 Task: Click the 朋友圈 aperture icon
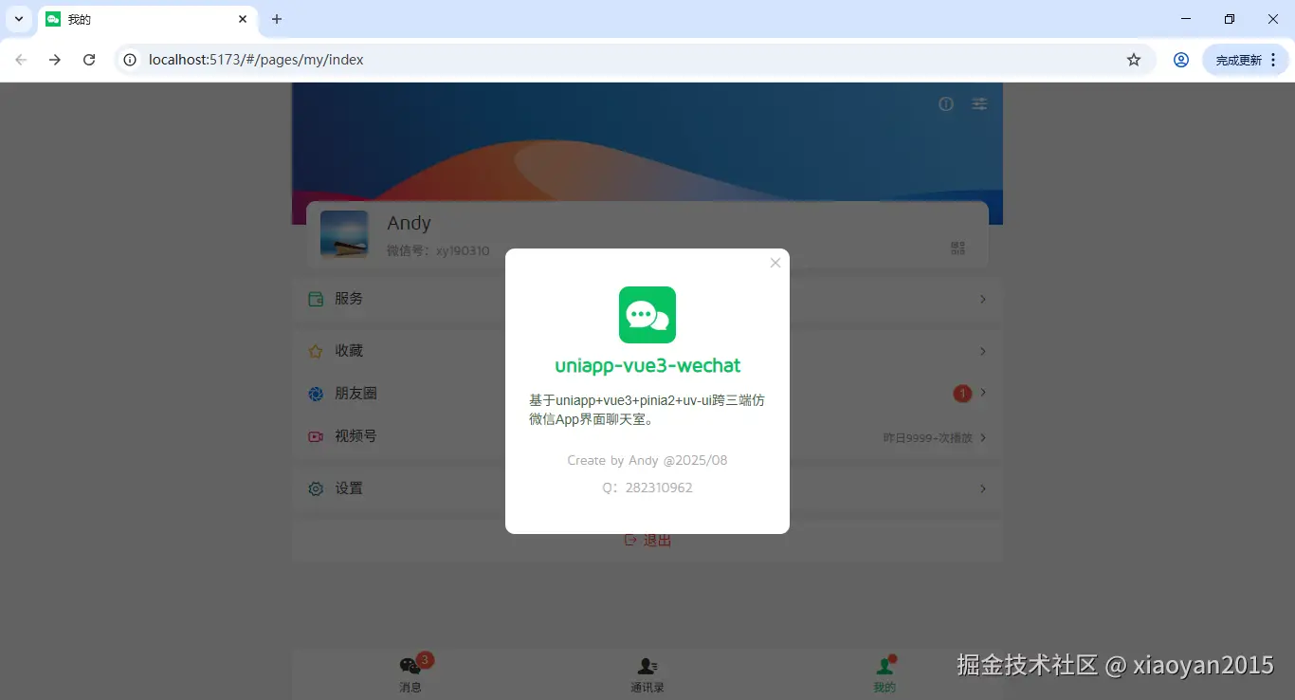[x=316, y=394]
